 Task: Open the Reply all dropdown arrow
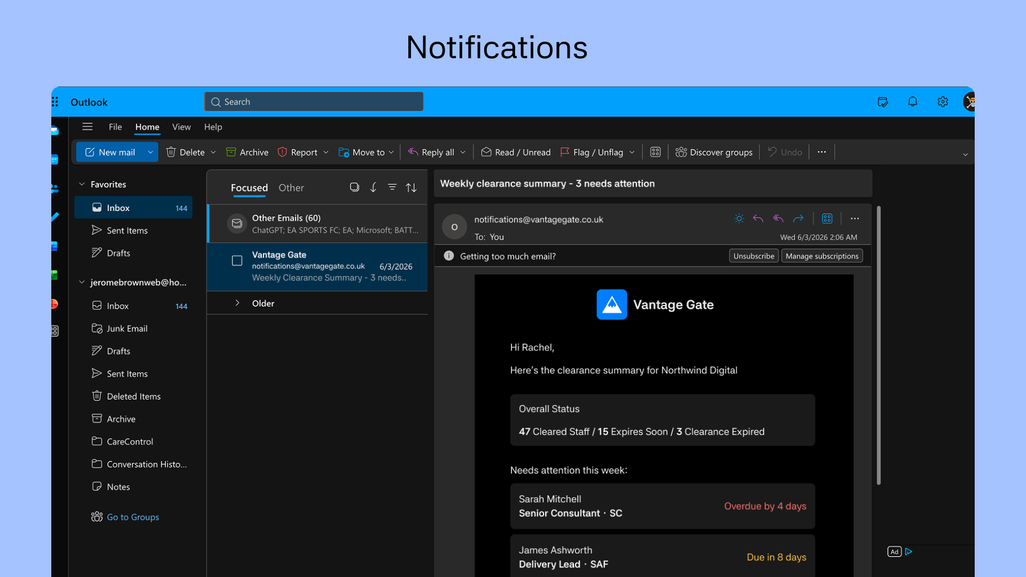[463, 152]
